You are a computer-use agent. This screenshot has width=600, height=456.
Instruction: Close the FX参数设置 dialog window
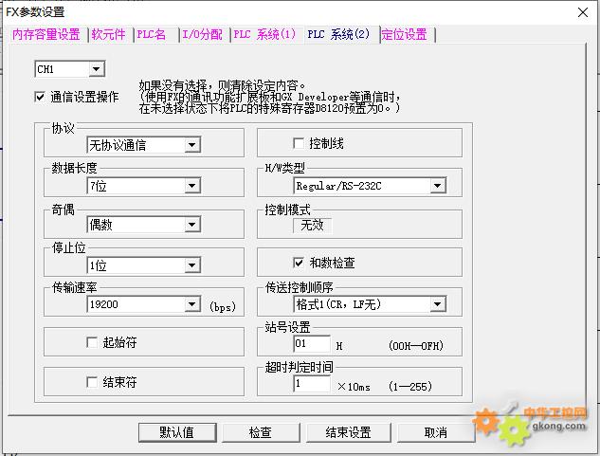tap(581, 12)
